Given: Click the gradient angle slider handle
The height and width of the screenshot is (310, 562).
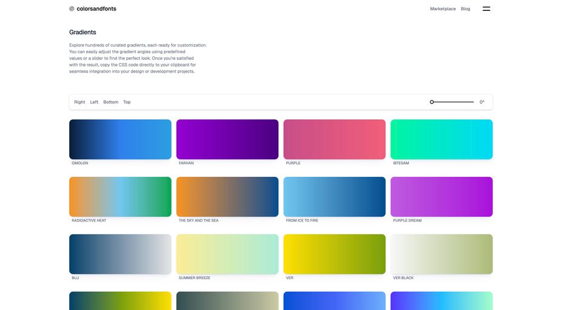Looking at the screenshot, I should (x=432, y=102).
